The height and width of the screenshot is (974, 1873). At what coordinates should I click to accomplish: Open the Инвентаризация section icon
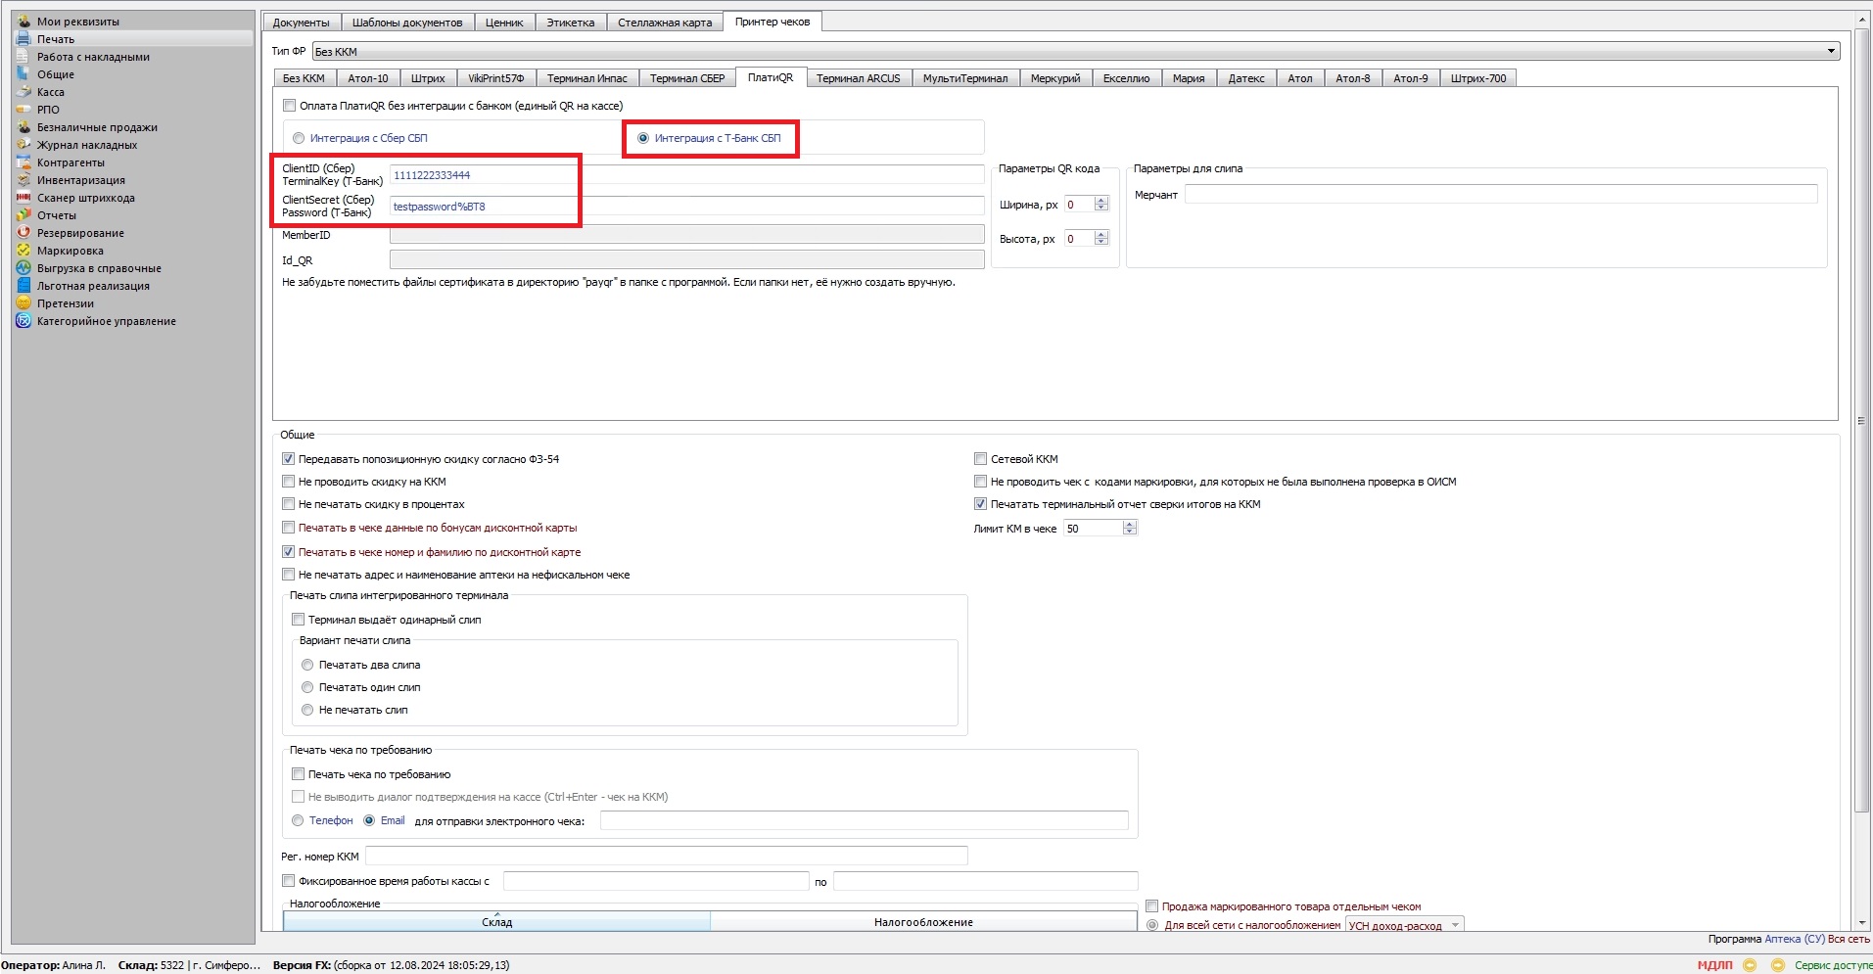tap(23, 180)
